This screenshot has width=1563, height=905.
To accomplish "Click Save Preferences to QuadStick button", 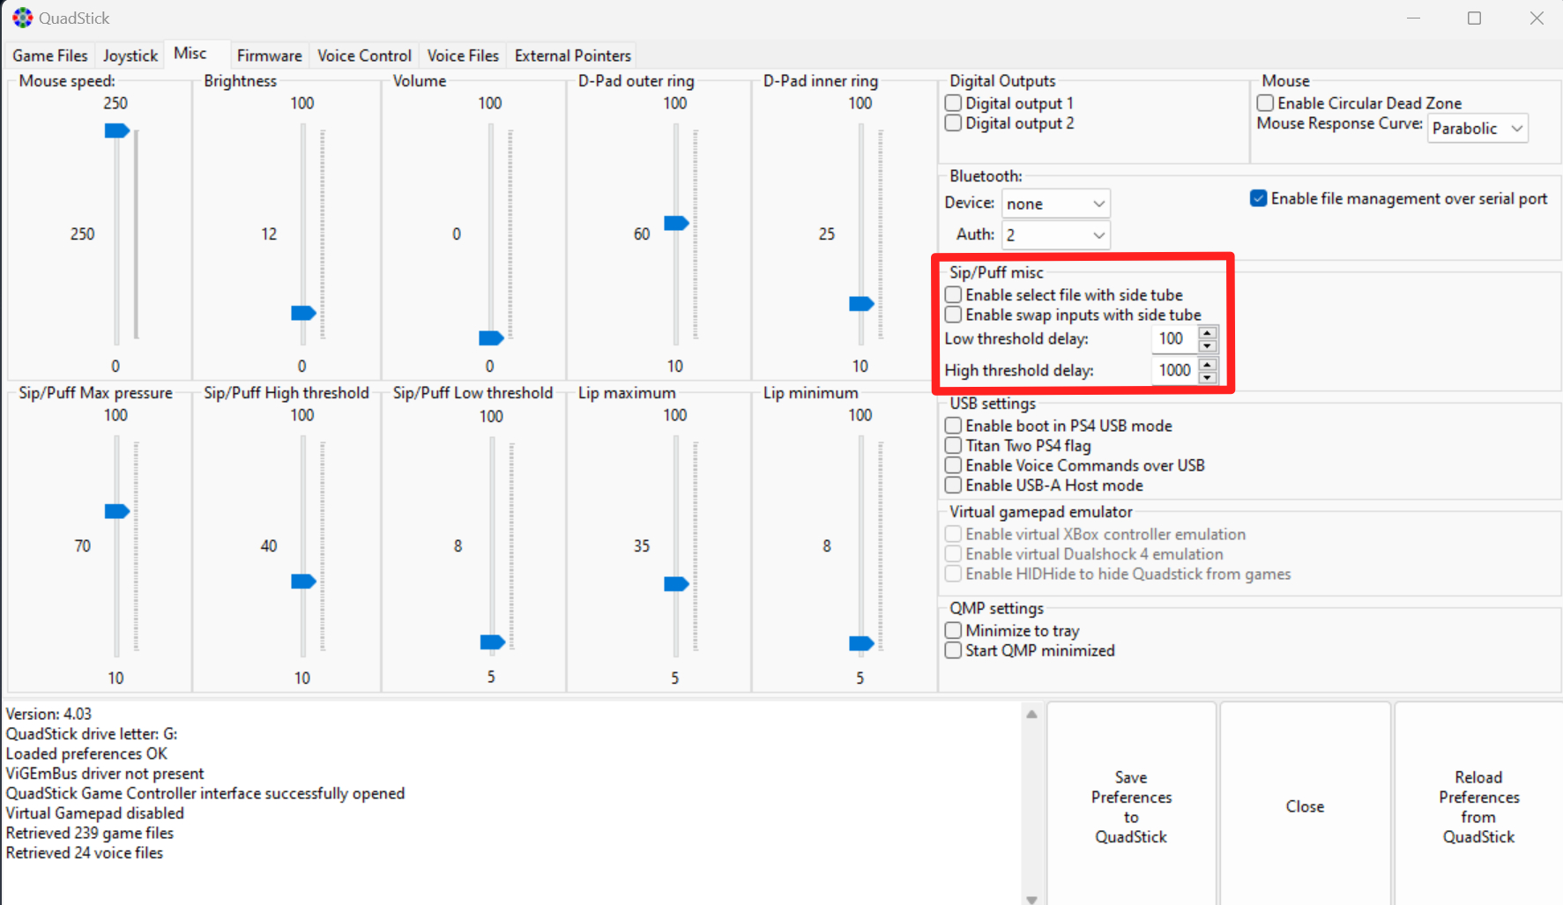I will tap(1131, 806).
